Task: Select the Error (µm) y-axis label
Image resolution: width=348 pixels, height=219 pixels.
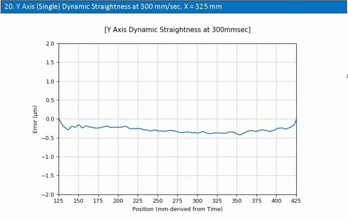Action: (x=35, y=119)
